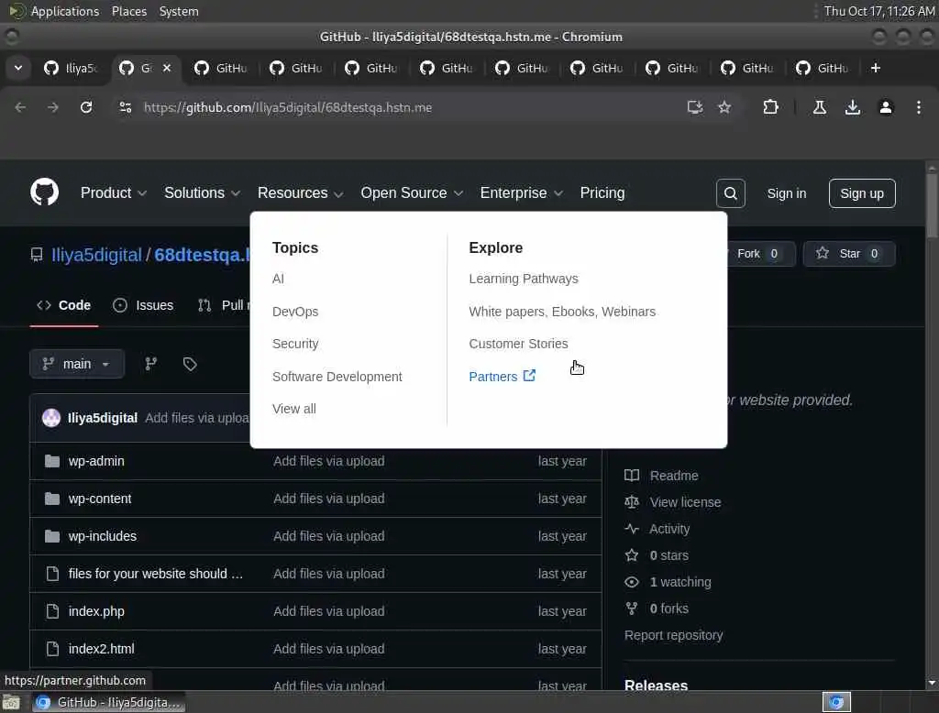View the 1 watching link
939x713 pixels.
[x=680, y=582]
